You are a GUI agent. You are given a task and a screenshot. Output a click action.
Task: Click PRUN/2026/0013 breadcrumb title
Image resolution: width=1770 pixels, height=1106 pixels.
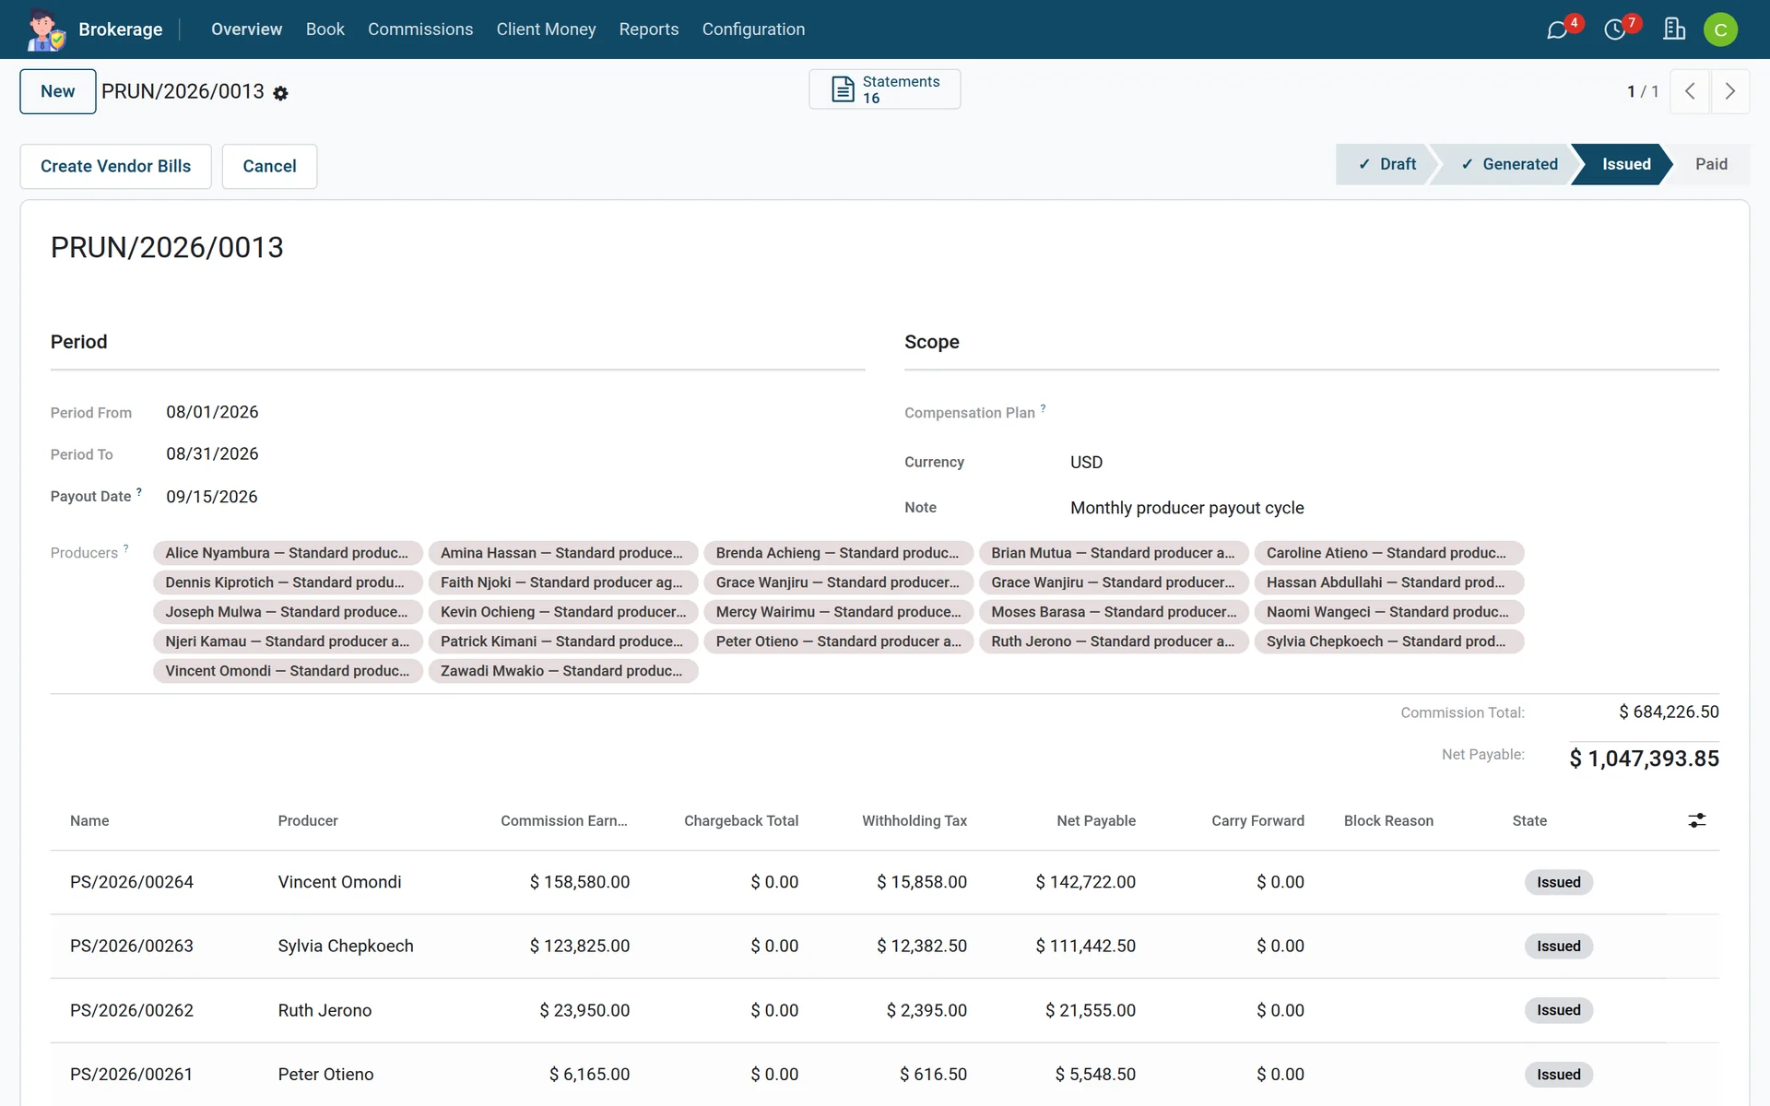click(x=183, y=91)
